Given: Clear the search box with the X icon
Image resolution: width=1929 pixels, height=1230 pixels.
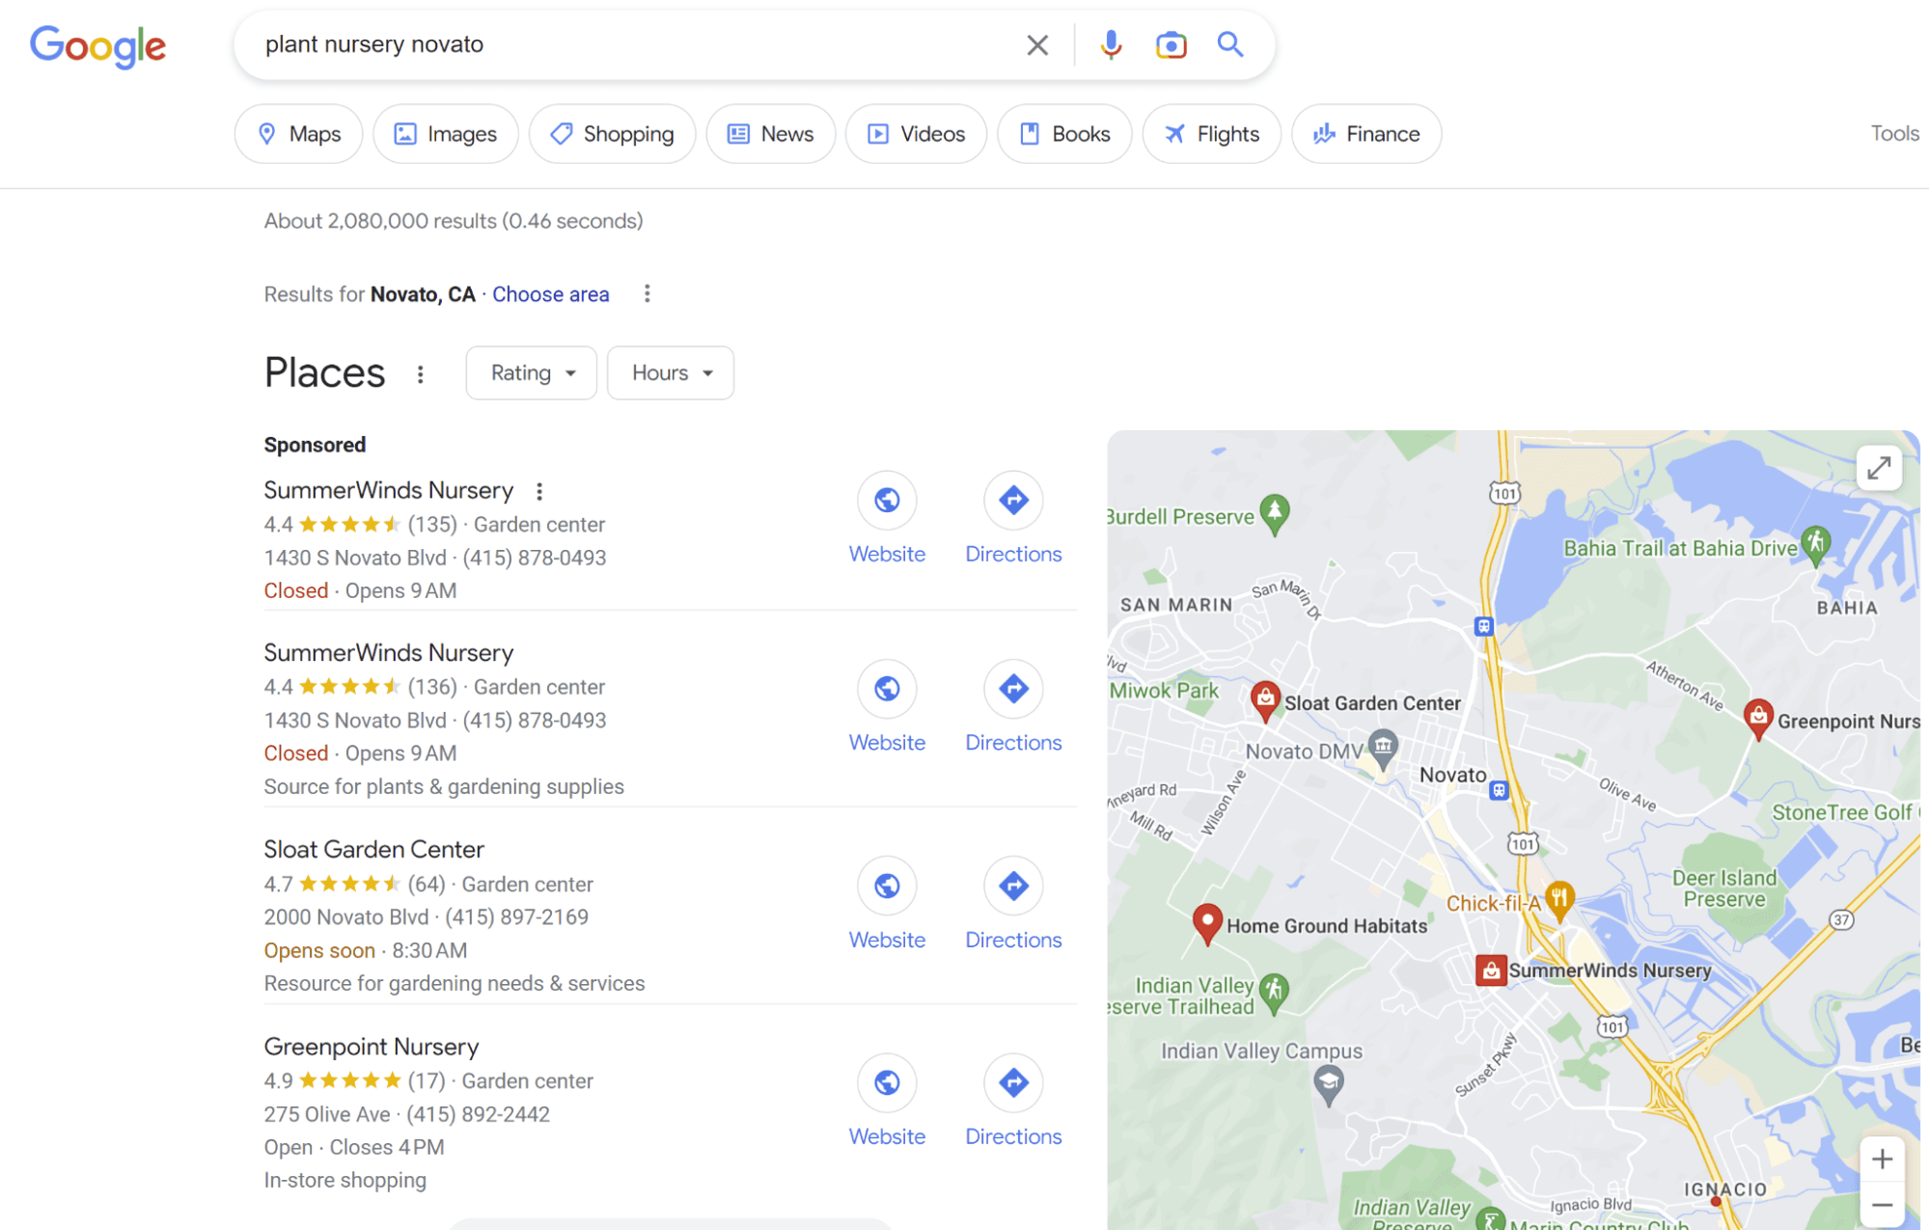Looking at the screenshot, I should 1036,44.
